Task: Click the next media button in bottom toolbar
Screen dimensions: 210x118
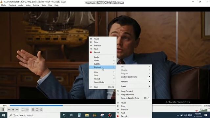Action: tap(17, 109)
